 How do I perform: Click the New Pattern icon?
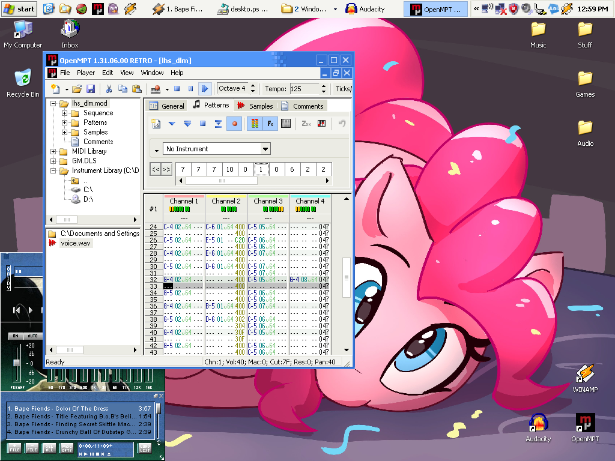tap(156, 124)
